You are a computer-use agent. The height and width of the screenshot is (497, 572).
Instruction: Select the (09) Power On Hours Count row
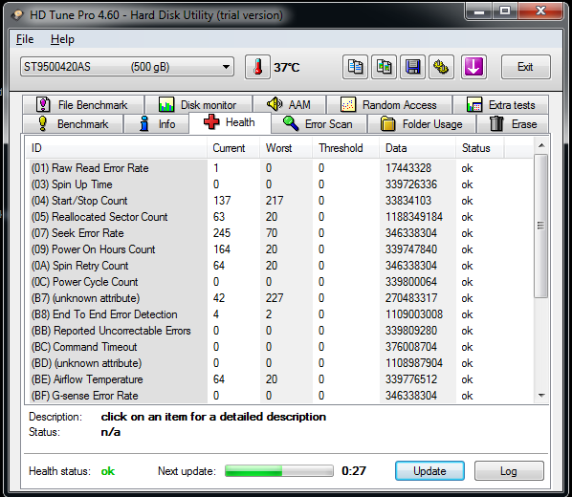point(279,249)
